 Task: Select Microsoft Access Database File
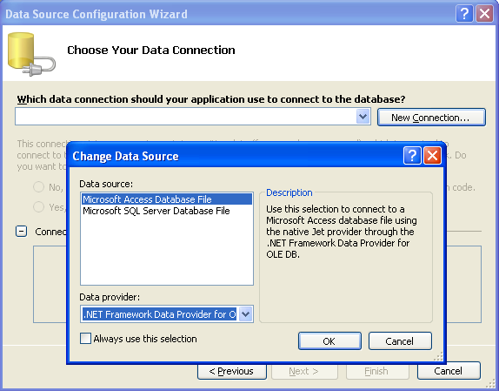(x=167, y=199)
